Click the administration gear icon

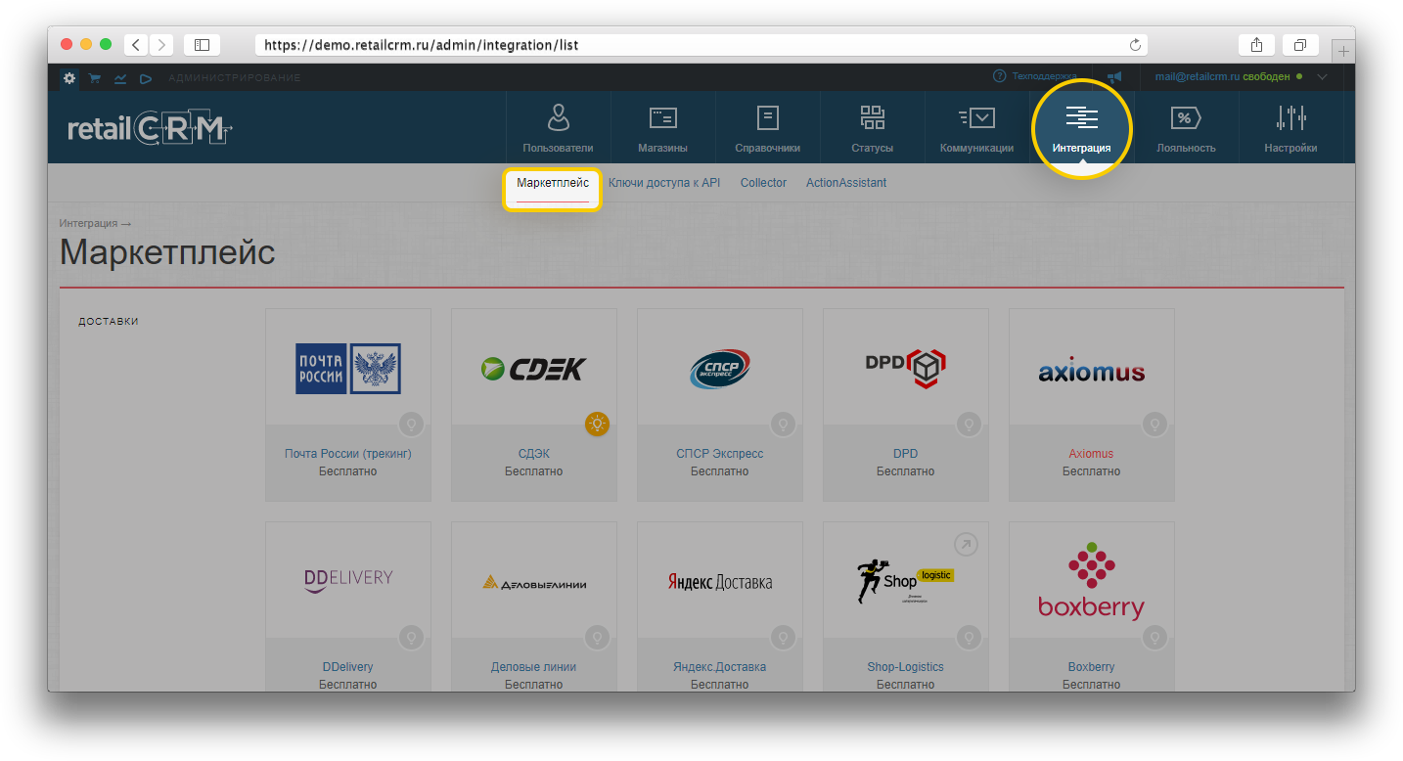[x=69, y=78]
